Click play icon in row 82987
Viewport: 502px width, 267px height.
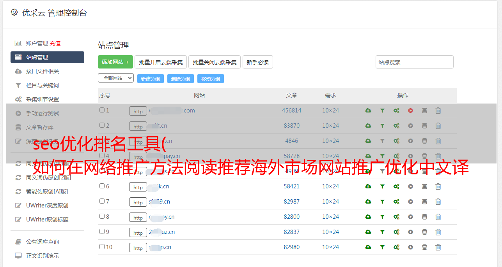pos(410,202)
